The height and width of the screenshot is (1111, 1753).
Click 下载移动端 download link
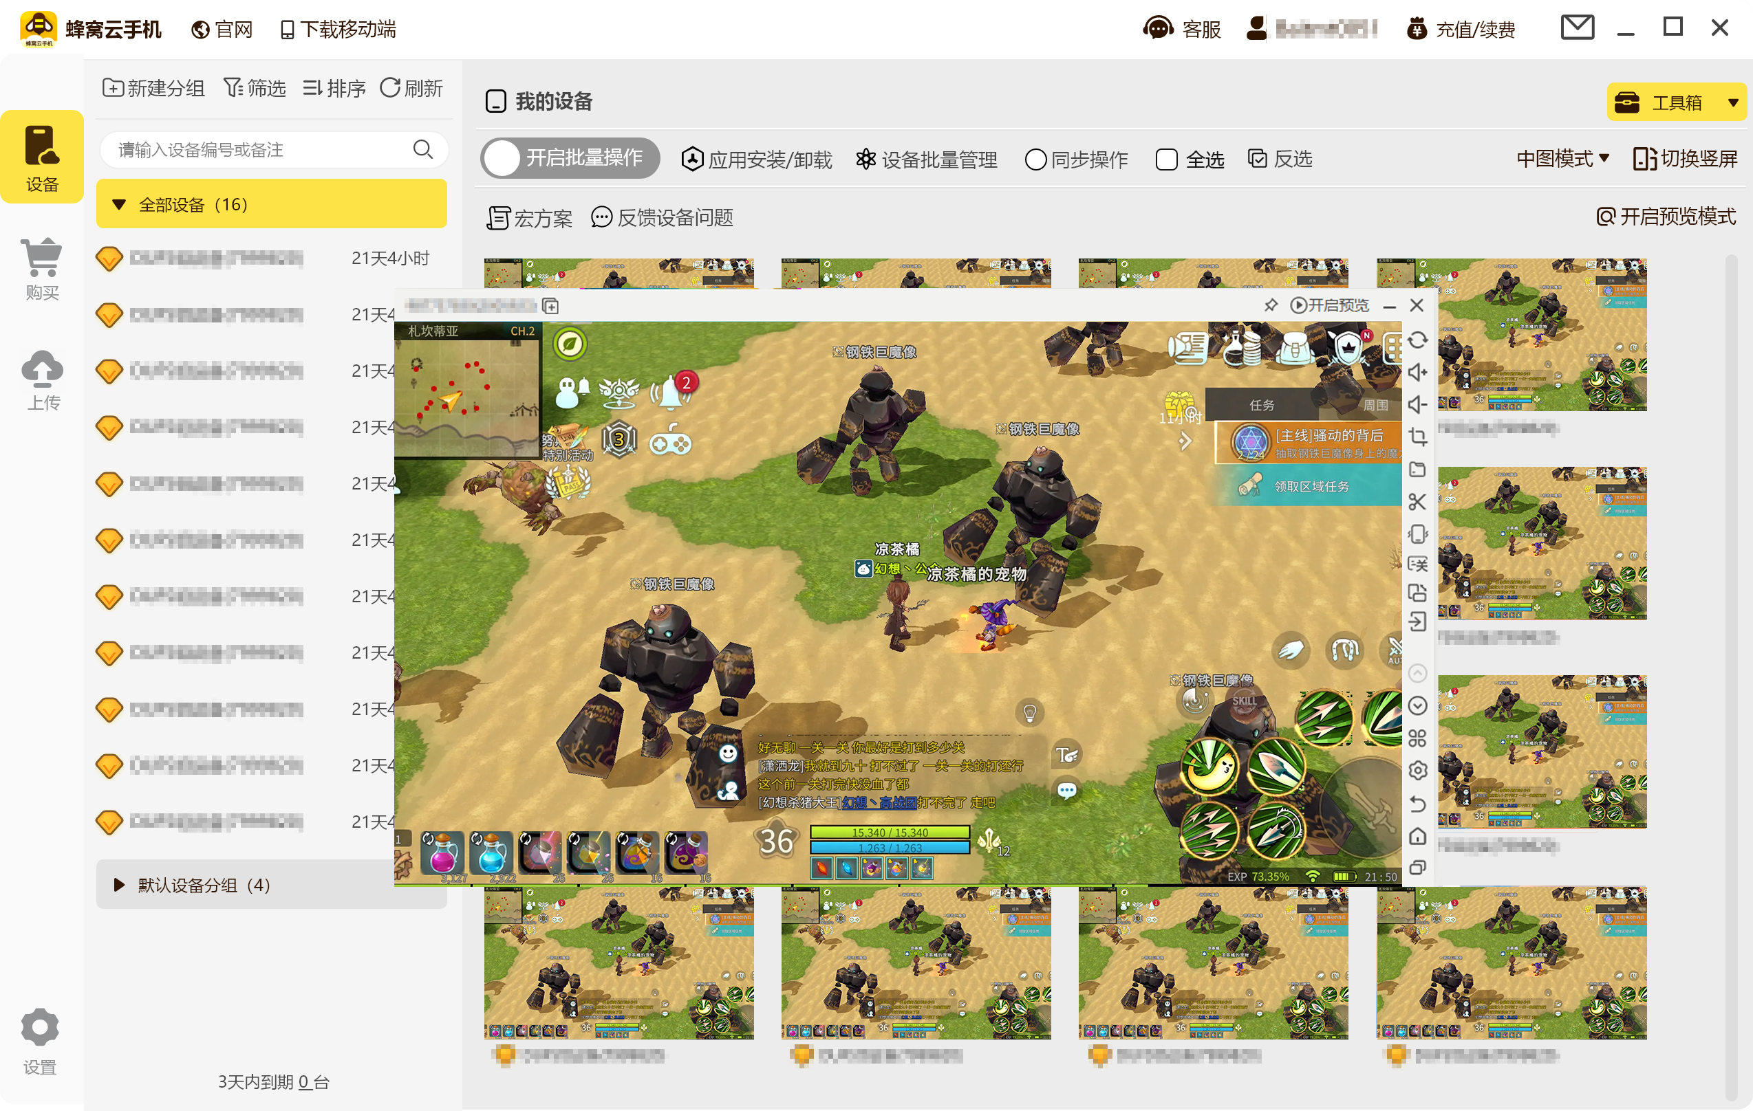pos(338,29)
